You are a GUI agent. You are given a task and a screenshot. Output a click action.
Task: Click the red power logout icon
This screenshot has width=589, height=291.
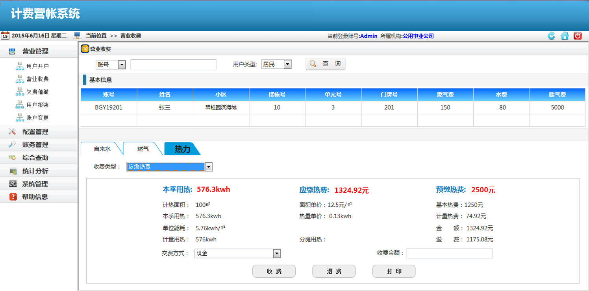[x=578, y=36]
